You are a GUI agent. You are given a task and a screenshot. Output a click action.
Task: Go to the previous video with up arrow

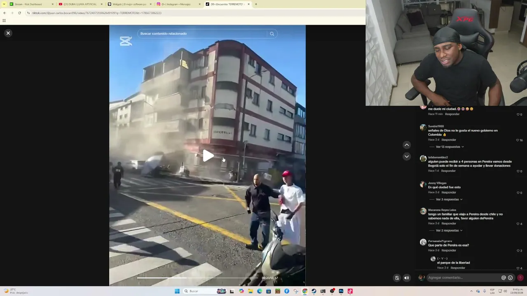(407, 145)
